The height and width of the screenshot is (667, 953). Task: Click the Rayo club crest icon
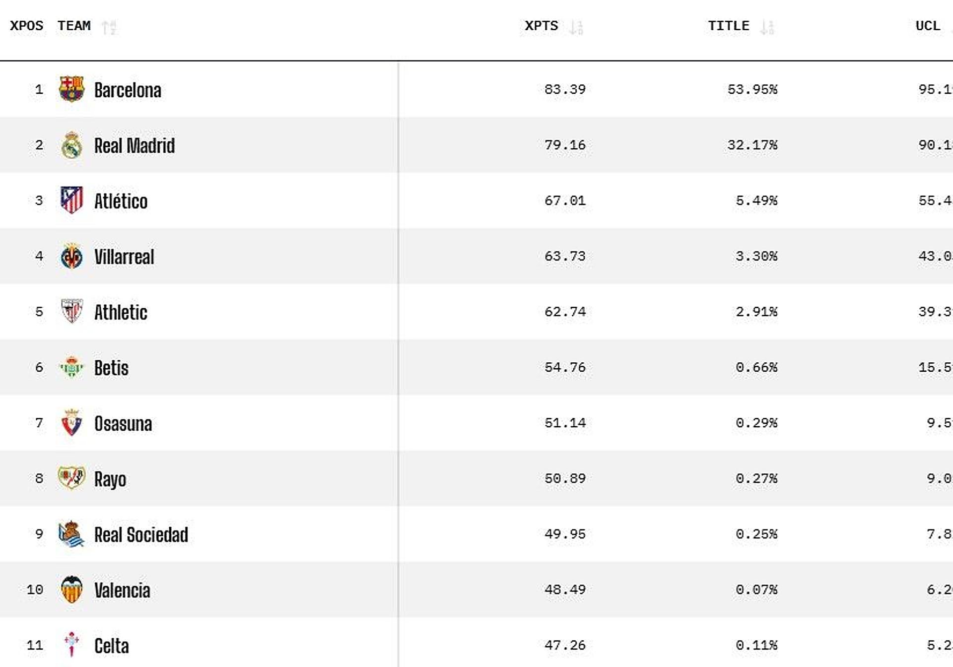point(71,478)
